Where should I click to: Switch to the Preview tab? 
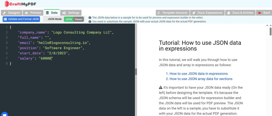(x=33, y=13)
